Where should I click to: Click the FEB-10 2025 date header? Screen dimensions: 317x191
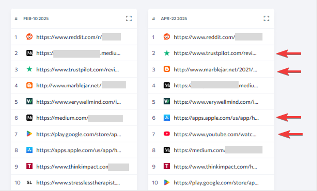pos(36,19)
